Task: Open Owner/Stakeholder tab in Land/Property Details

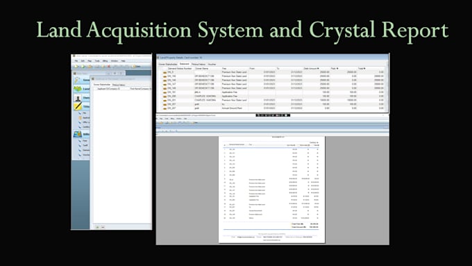Action: pos(168,64)
